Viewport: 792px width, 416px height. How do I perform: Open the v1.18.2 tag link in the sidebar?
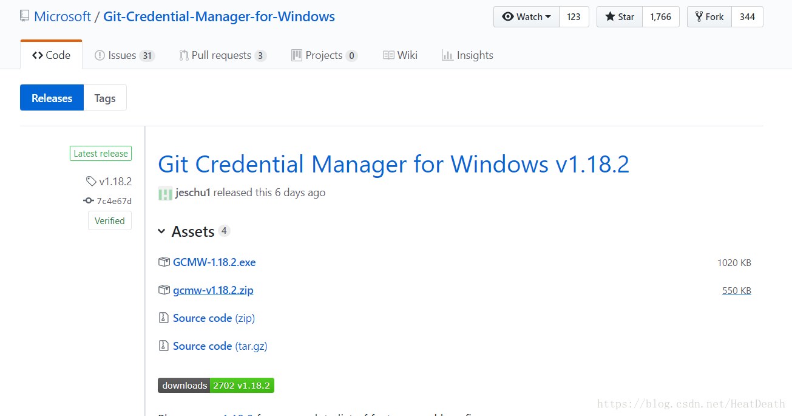[115, 181]
